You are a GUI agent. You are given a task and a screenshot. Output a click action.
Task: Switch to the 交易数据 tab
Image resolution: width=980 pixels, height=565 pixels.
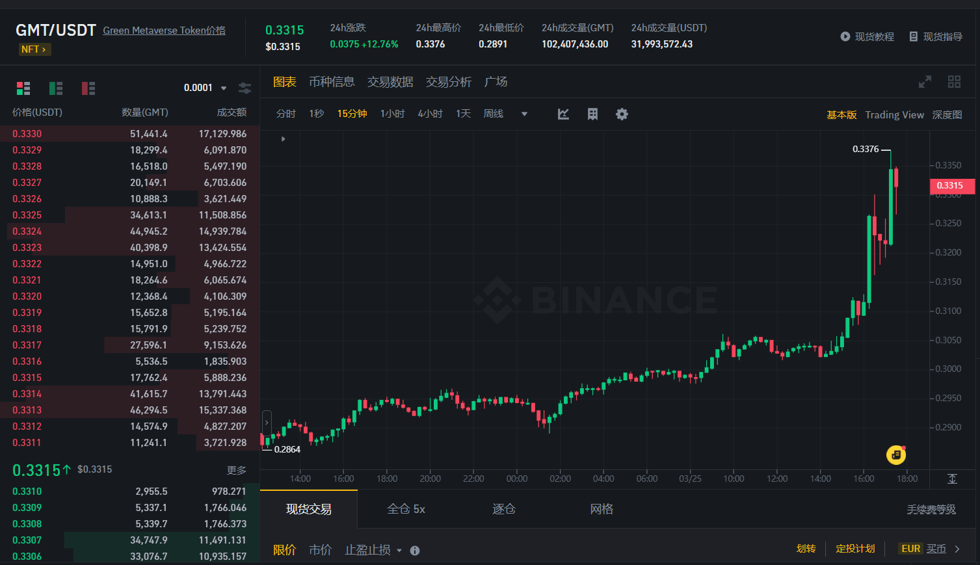click(x=390, y=81)
